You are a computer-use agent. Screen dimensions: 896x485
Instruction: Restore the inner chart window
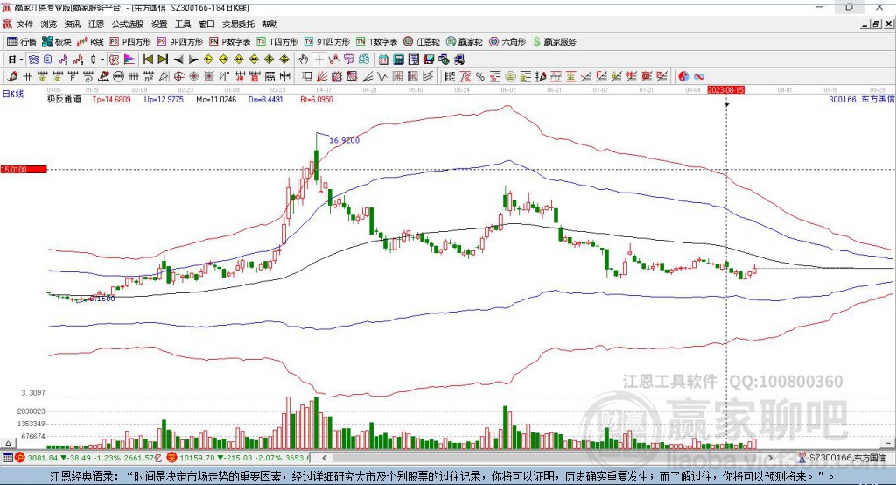(876, 24)
